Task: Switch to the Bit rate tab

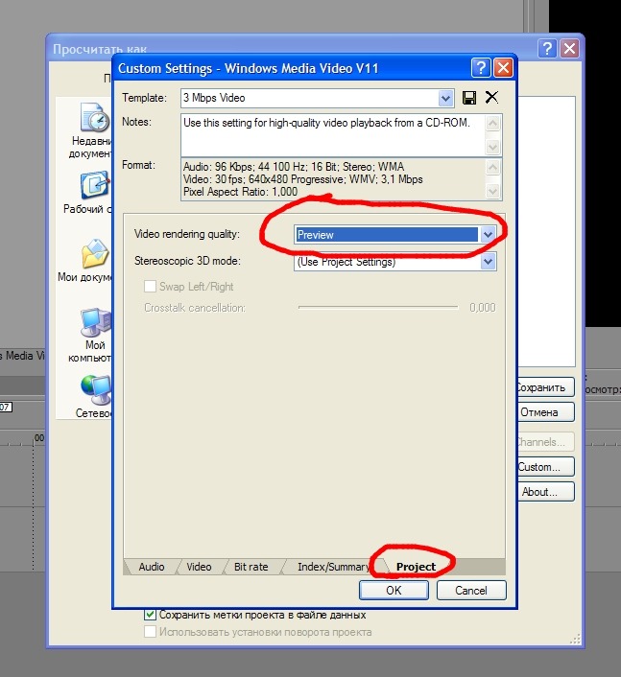Action: (x=251, y=567)
